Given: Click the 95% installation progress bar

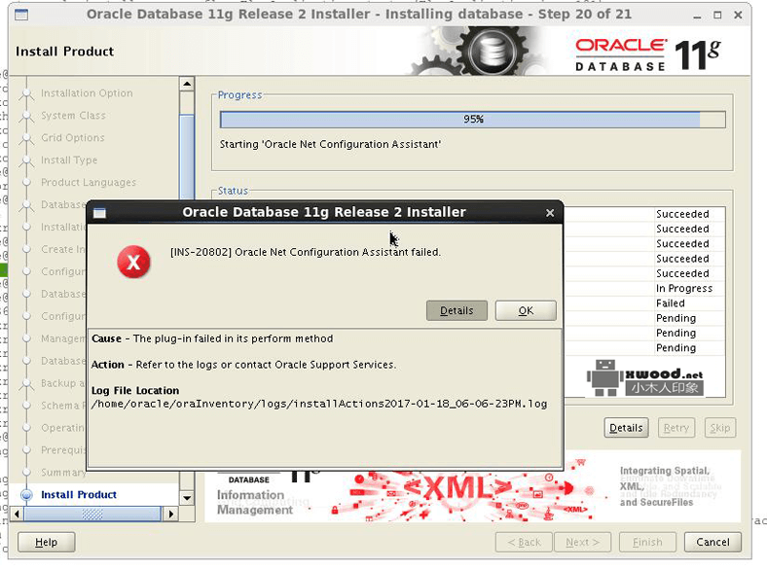Looking at the screenshot, I should pyautogui.click(x=472, y=120).
